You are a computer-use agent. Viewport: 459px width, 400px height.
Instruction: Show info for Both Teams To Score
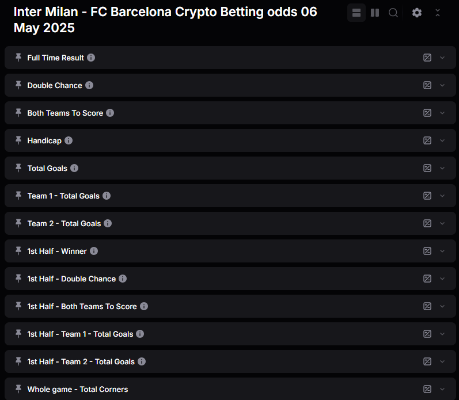[110, 113]
